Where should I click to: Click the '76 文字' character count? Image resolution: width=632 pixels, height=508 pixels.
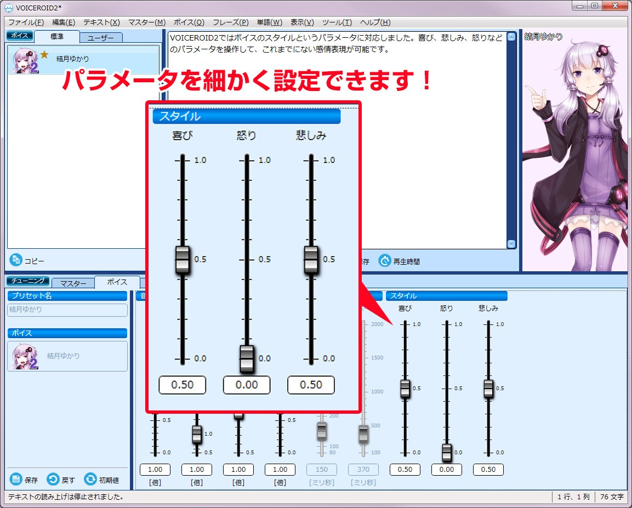coord(612,497)
